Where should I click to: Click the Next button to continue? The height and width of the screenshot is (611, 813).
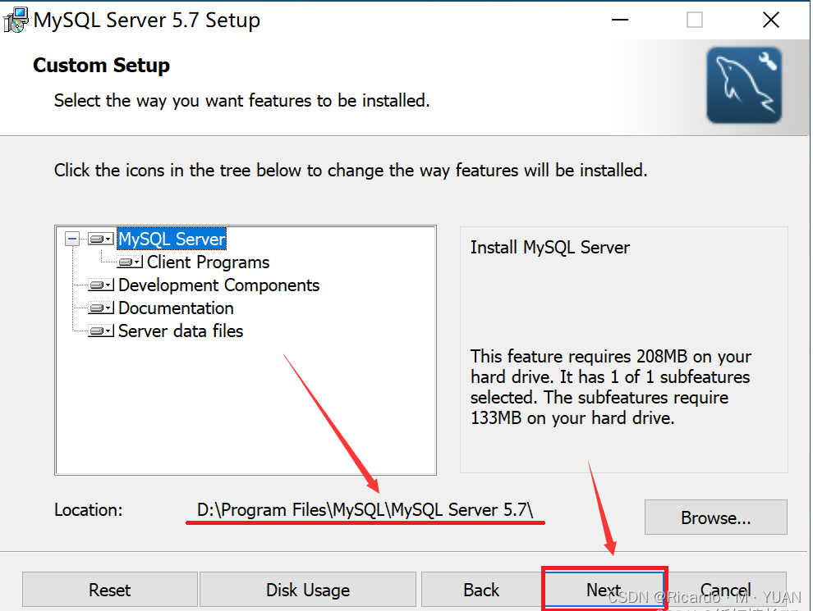click(604, 590)
